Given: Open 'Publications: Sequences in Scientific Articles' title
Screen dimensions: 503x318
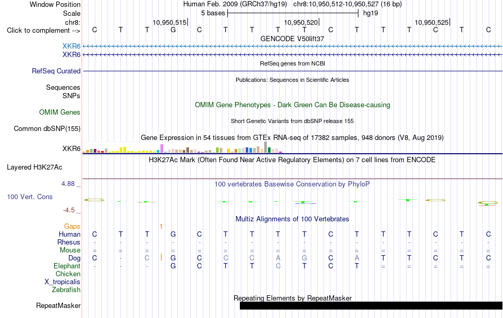Looking at the screenshot, I should (x=292, y=80).
